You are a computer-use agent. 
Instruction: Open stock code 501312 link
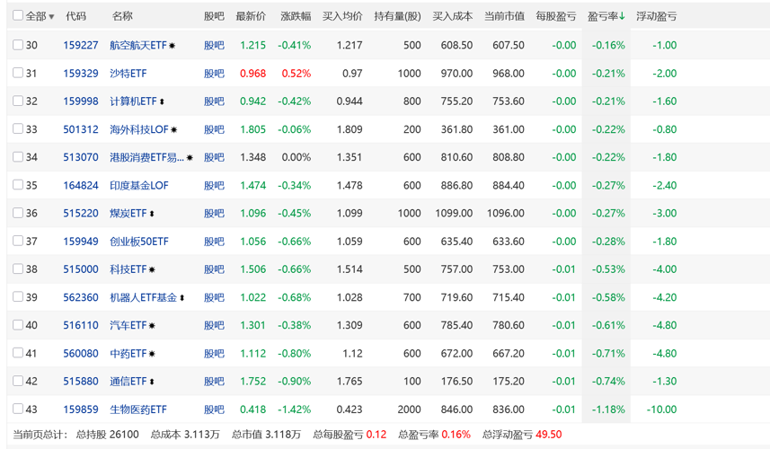pos(81,129)
